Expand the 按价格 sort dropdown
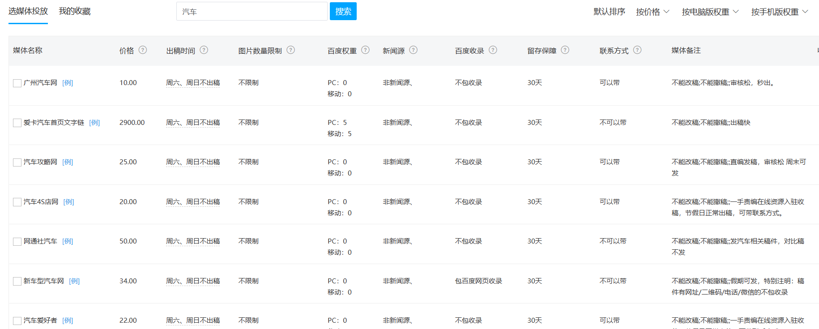This screenshot has width=819, height=329. tap(653, 12)
